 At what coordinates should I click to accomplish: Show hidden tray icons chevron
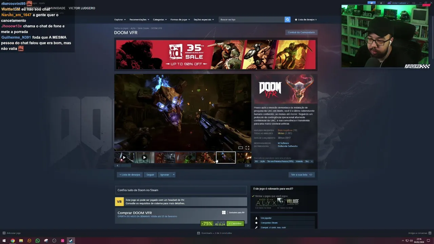pyautogui.click(x=403, y=241)
